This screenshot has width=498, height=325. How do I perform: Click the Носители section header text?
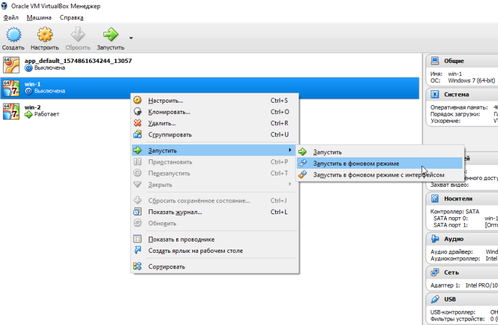[x=458, y=199]
